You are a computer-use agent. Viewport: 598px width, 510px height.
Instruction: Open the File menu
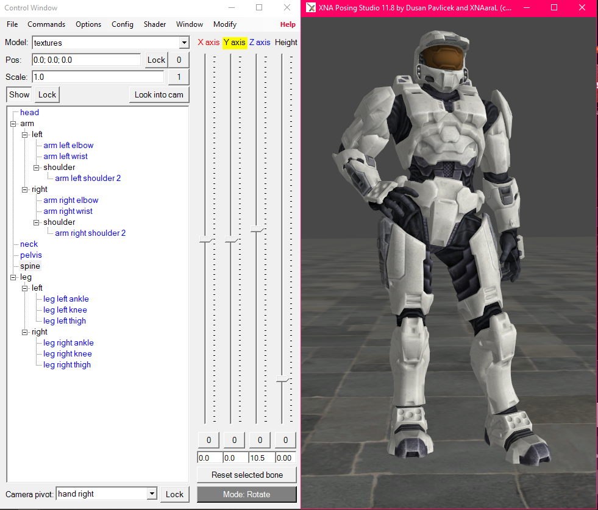[12, 24]
